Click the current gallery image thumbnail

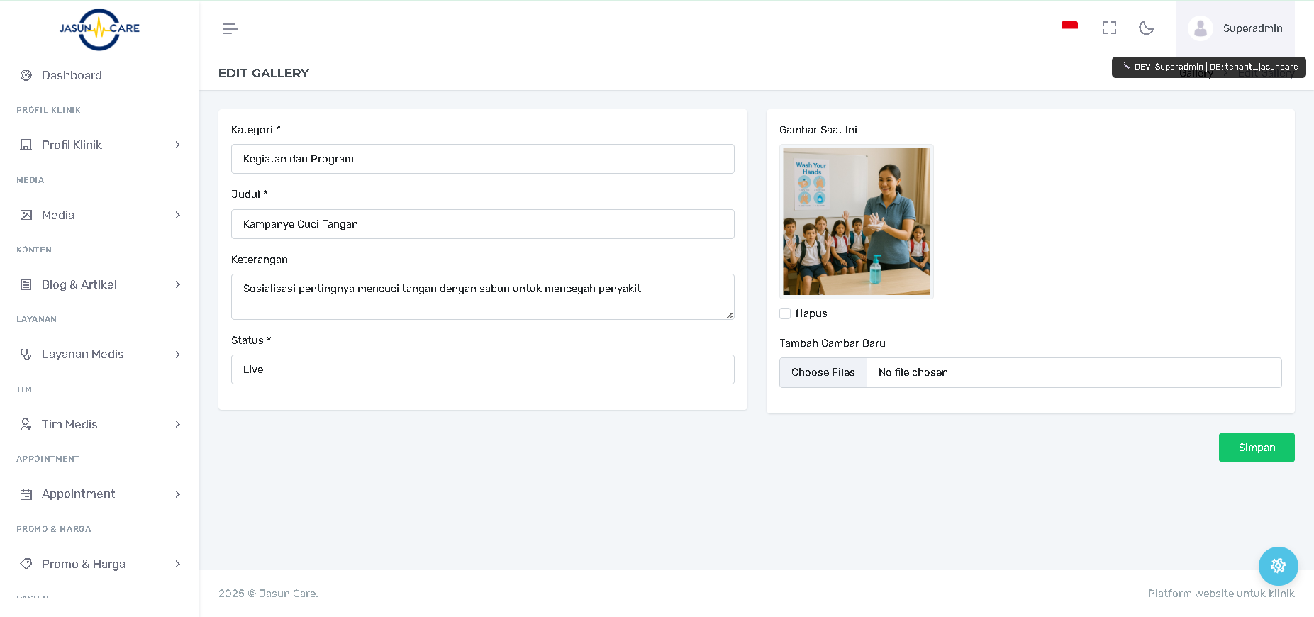[856, 221]
